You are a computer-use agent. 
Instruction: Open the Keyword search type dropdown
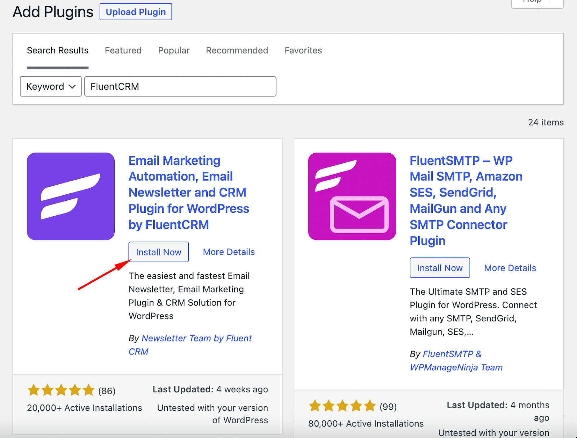[51, 86]
